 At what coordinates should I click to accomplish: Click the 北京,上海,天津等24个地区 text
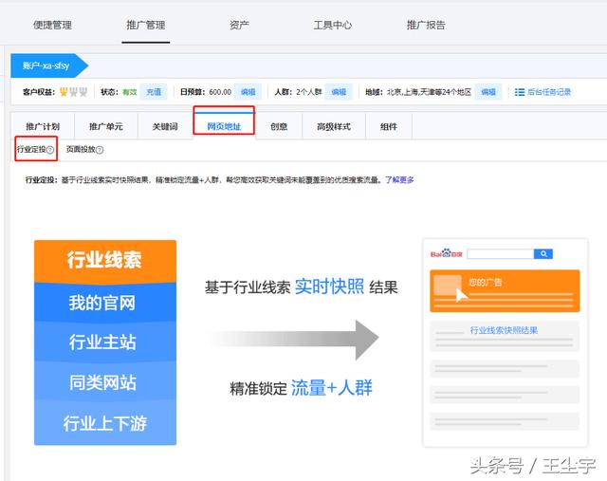coord(429,92)
